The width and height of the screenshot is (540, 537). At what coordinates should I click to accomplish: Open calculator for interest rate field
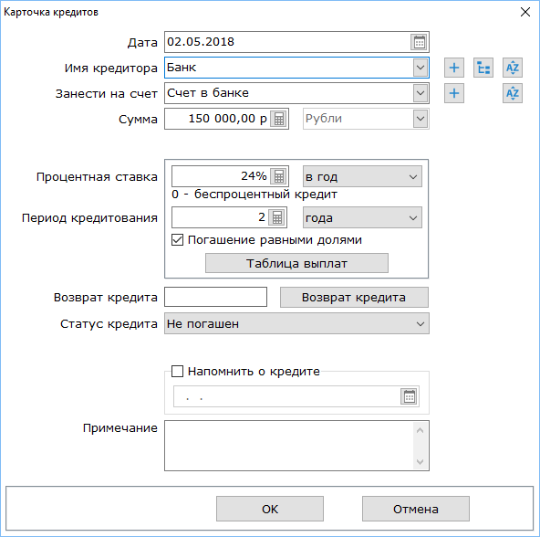pyautogui.click(x=279, y=176)
